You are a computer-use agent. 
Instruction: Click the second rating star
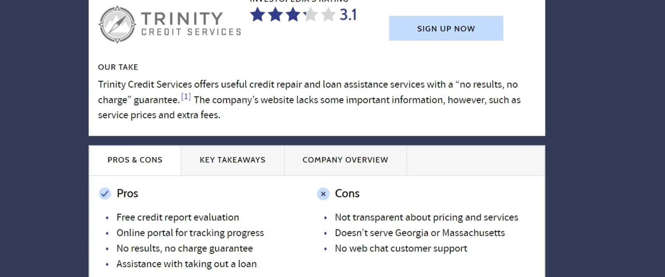coord(275,15)
